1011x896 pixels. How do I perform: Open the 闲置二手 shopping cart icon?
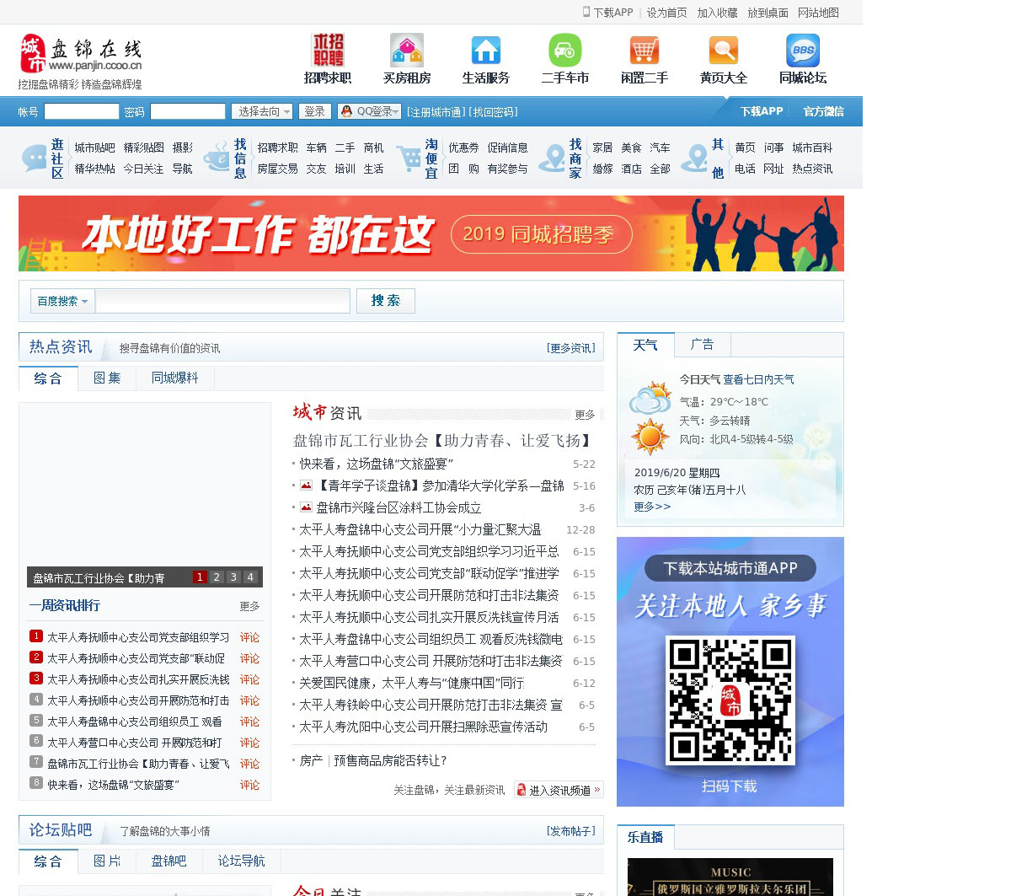coord(644,51)
